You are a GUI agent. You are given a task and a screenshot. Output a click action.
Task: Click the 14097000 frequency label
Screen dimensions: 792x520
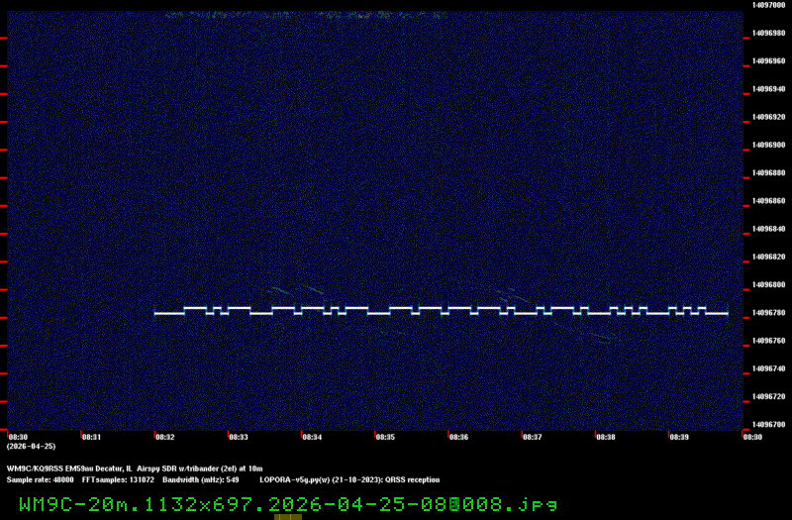point(769,5)
